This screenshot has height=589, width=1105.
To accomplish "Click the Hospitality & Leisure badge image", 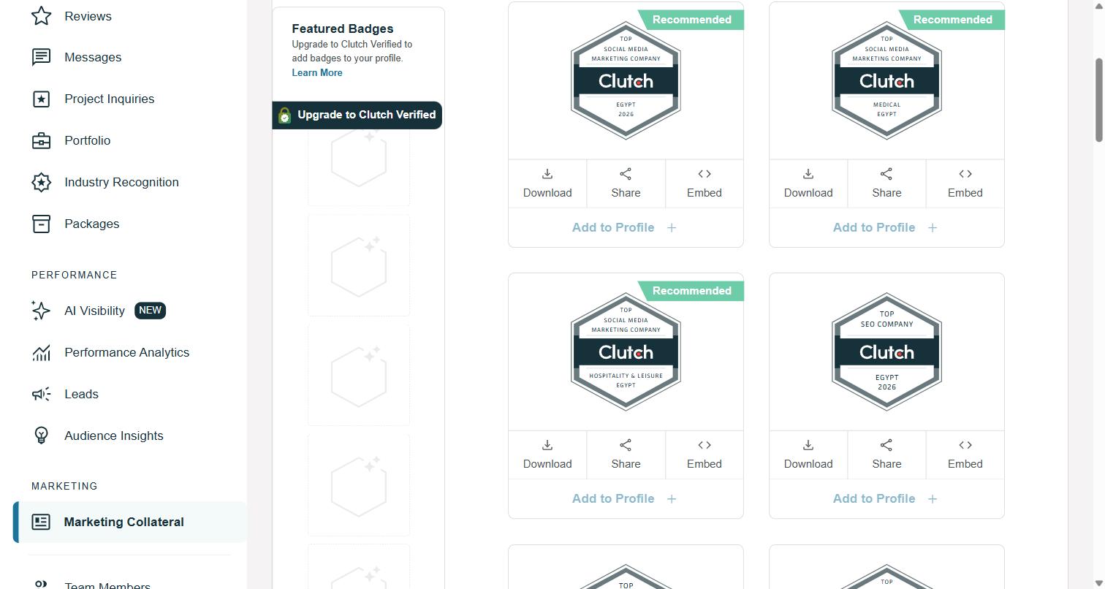I will [626, 351].
